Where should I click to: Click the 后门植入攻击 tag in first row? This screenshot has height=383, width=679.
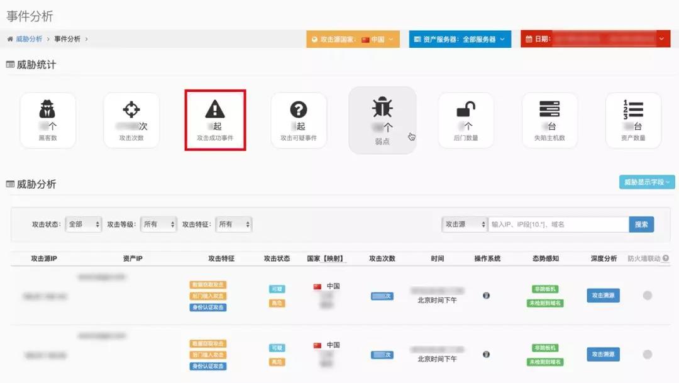[208, 296]
